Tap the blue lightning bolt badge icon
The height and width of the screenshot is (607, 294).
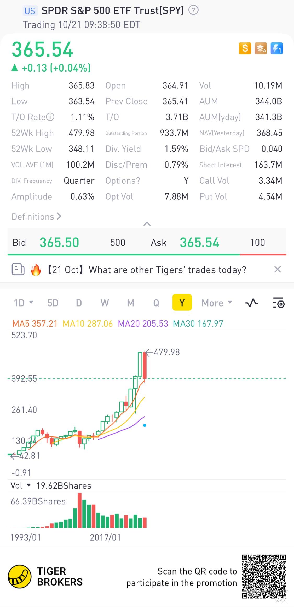(x=276, y=48)
